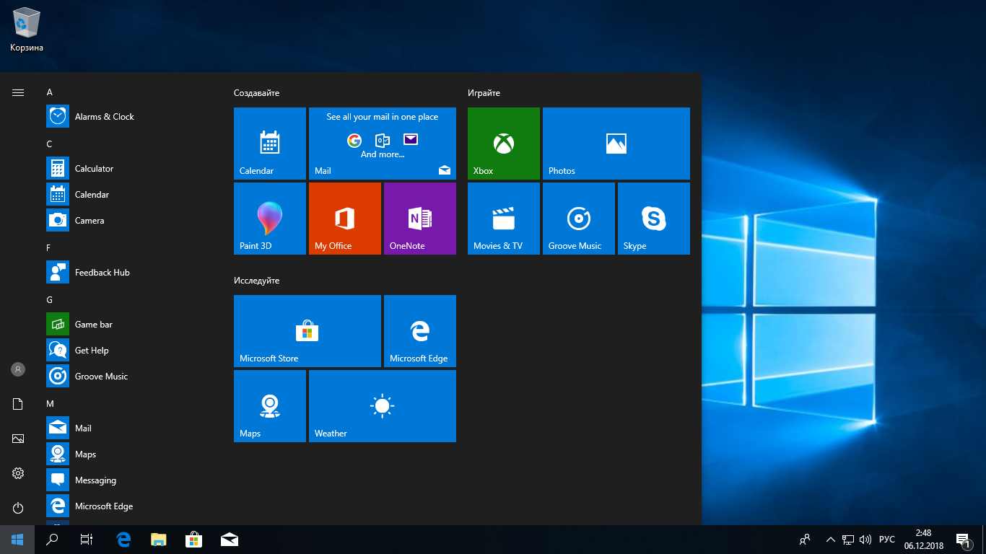Open the network status tray icon
986x554 pixels.
pos(848,540)
